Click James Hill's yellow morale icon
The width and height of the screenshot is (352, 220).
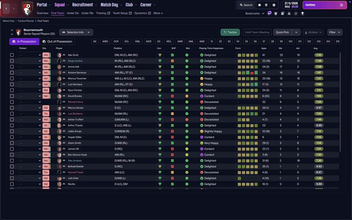tap(187, 149)
